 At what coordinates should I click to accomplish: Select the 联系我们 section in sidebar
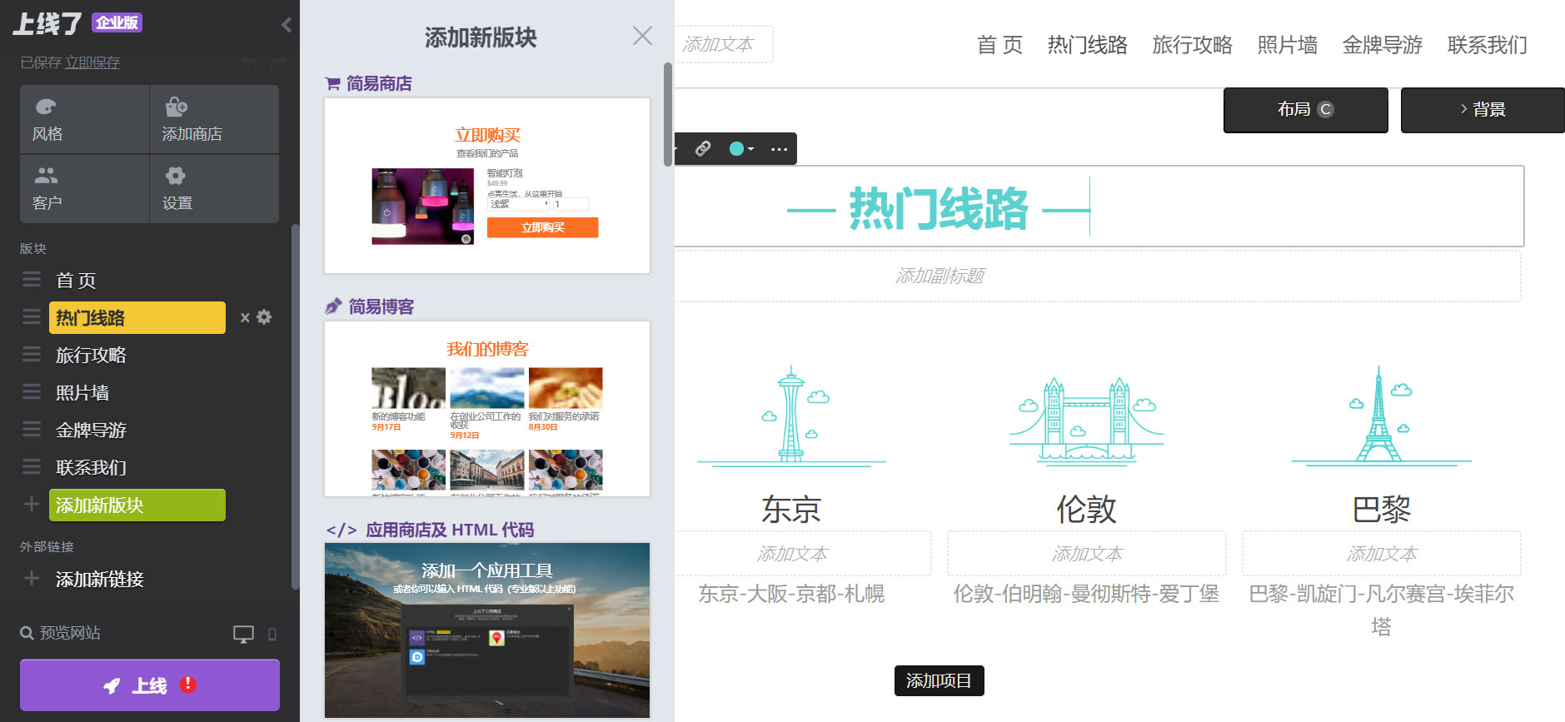tap(91, 467)
